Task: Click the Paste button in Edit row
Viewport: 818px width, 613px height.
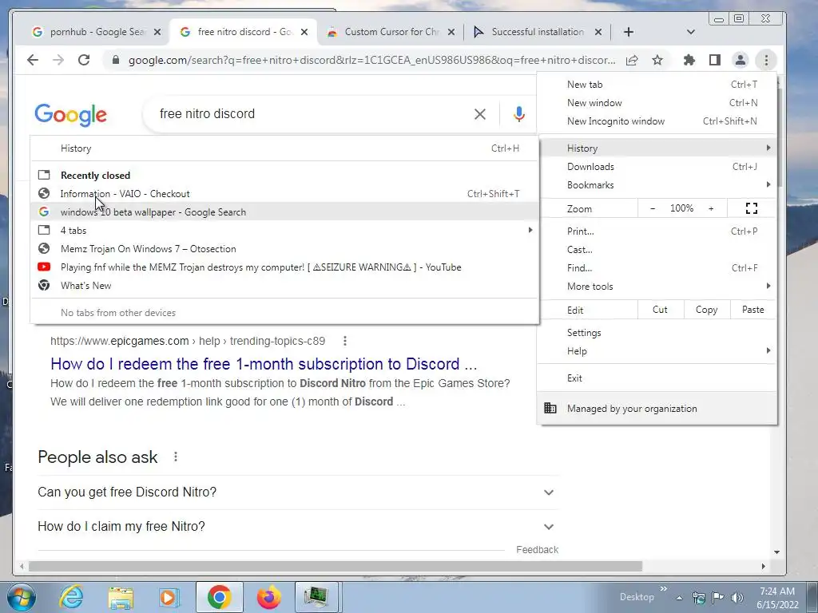Action: coord(752,310)
